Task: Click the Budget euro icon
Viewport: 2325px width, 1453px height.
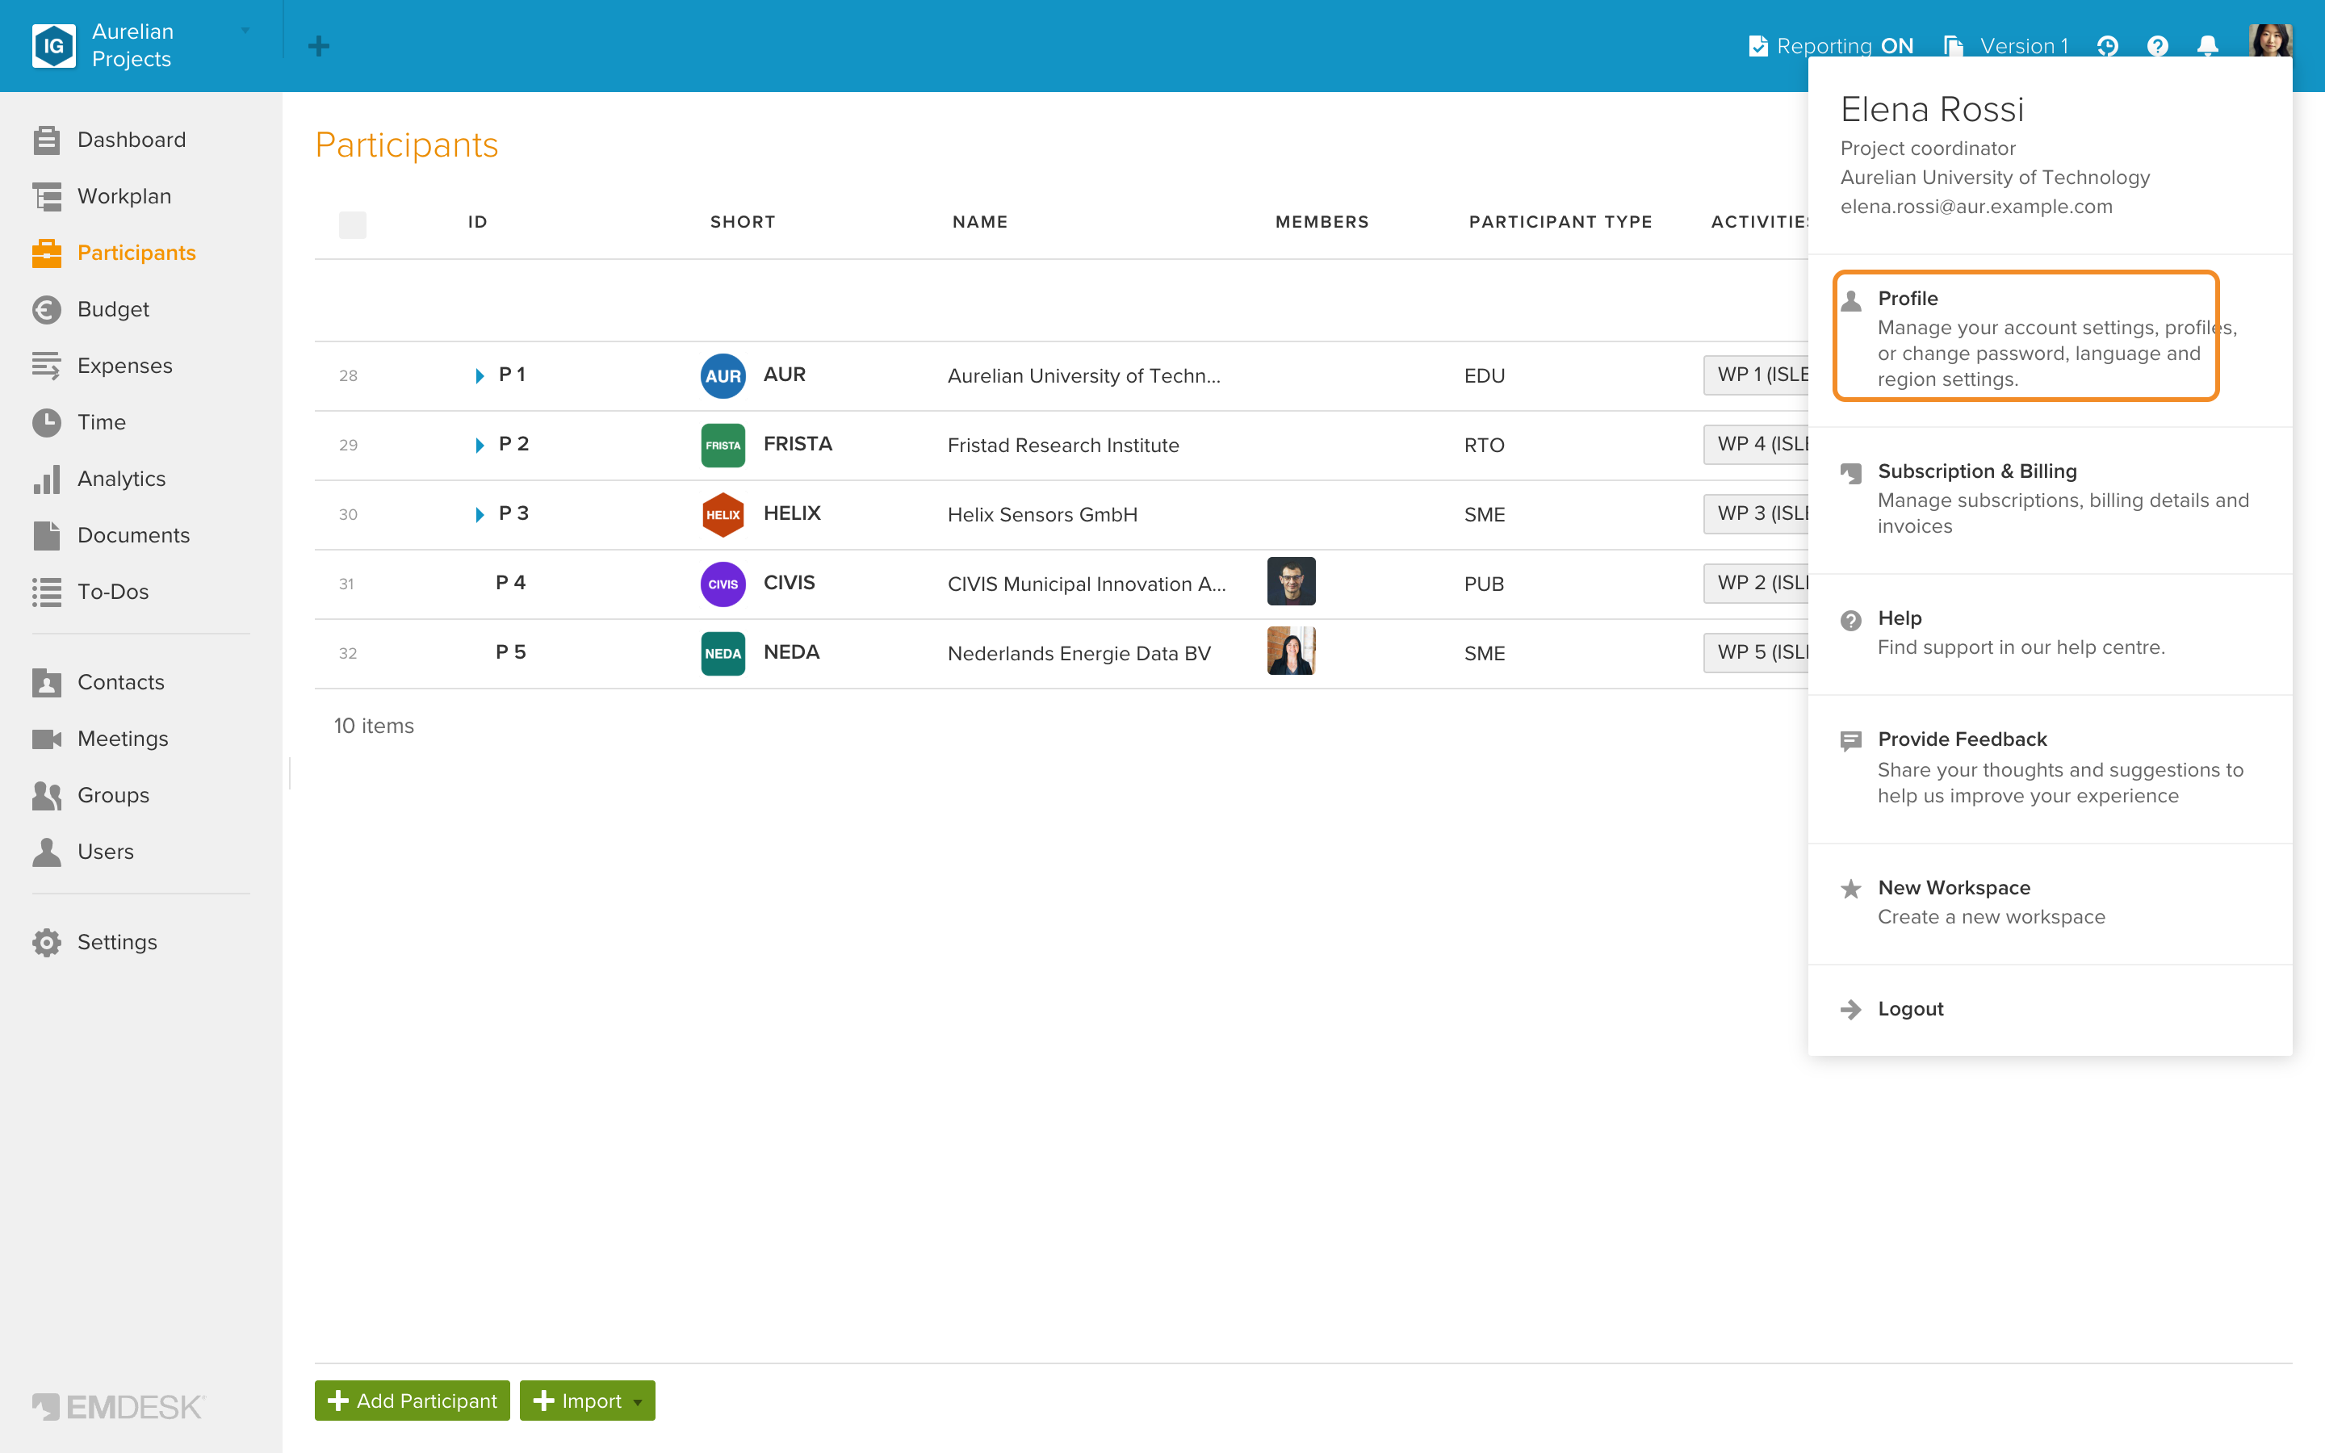Action: [x=46, y=309]
